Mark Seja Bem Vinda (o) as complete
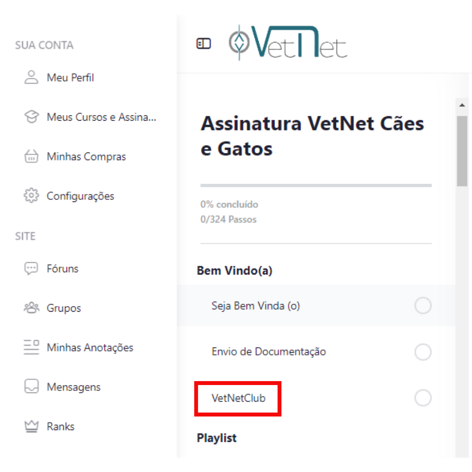The width and height of the screenshot is (472, 472). coord(423,305)
